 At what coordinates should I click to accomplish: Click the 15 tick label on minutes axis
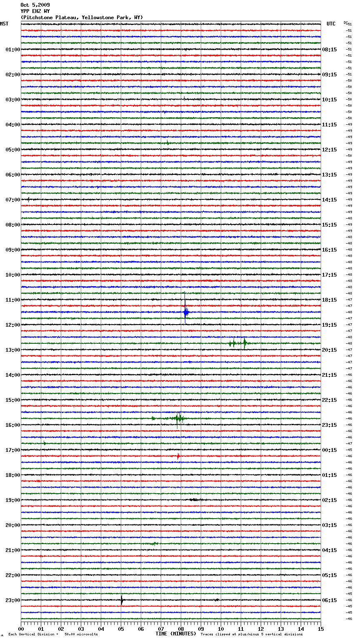click(x=321, y=629)
